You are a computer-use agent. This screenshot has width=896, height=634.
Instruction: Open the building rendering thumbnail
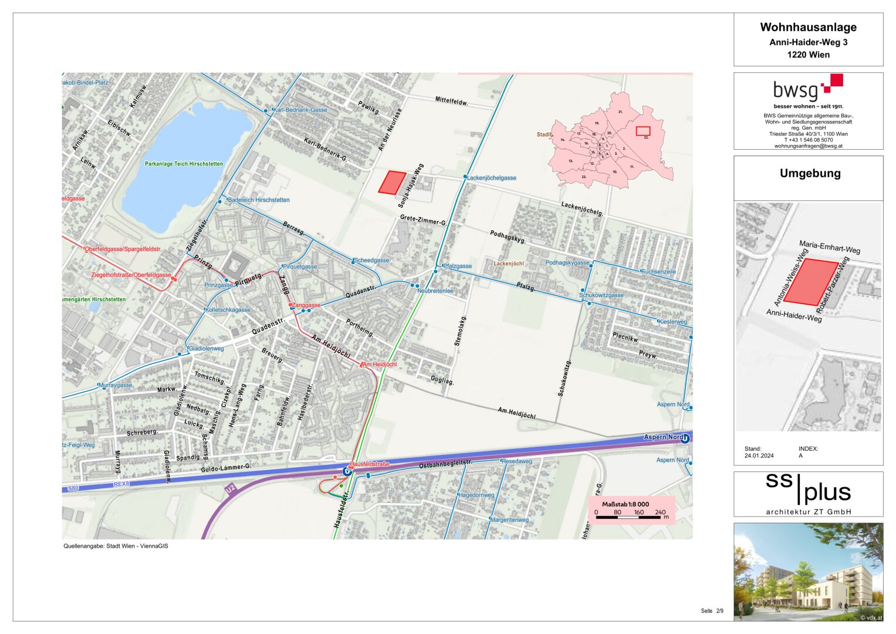[808, 572]
